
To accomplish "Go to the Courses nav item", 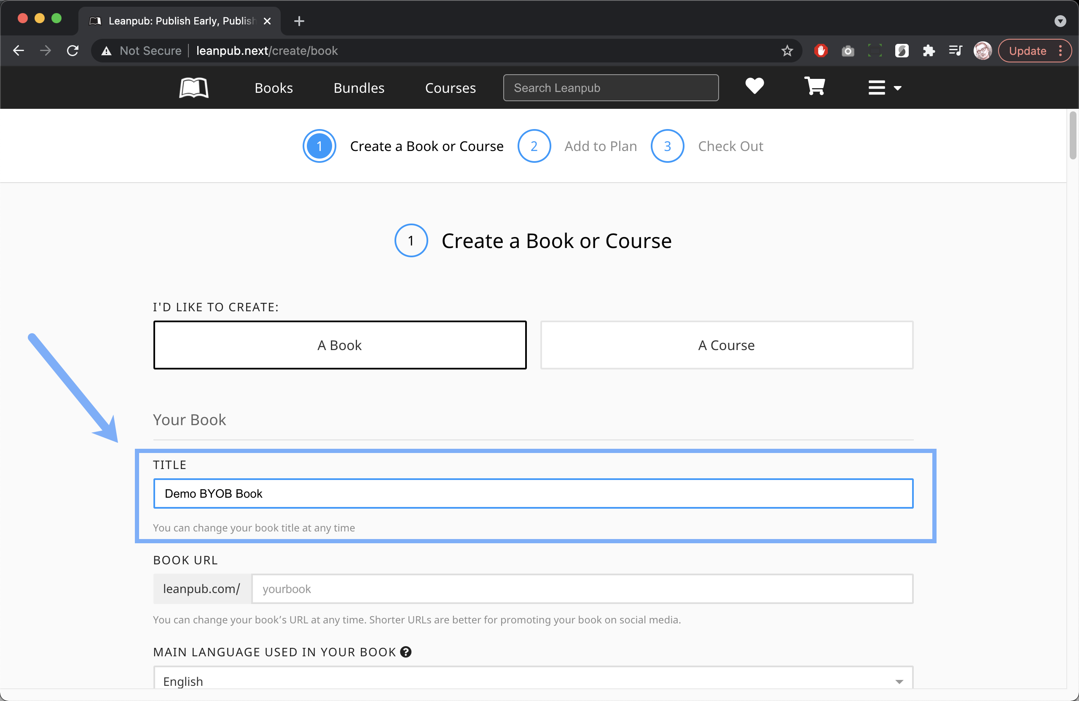I will (x=450, y=88).
